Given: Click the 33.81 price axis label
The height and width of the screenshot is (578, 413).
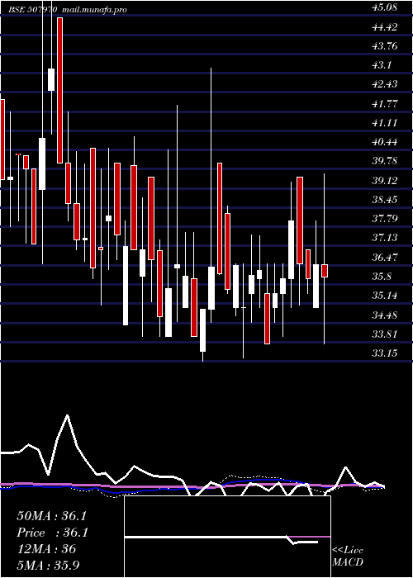Looking at the screenshot, I should 385,334.
